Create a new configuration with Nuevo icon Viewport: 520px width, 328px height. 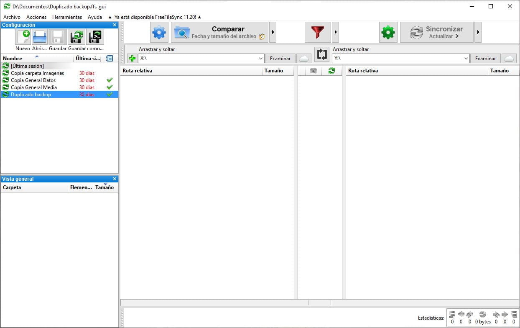click(23, 37)
